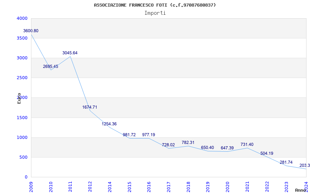Click the 2014 x-axis year label

tap(110, 187)
